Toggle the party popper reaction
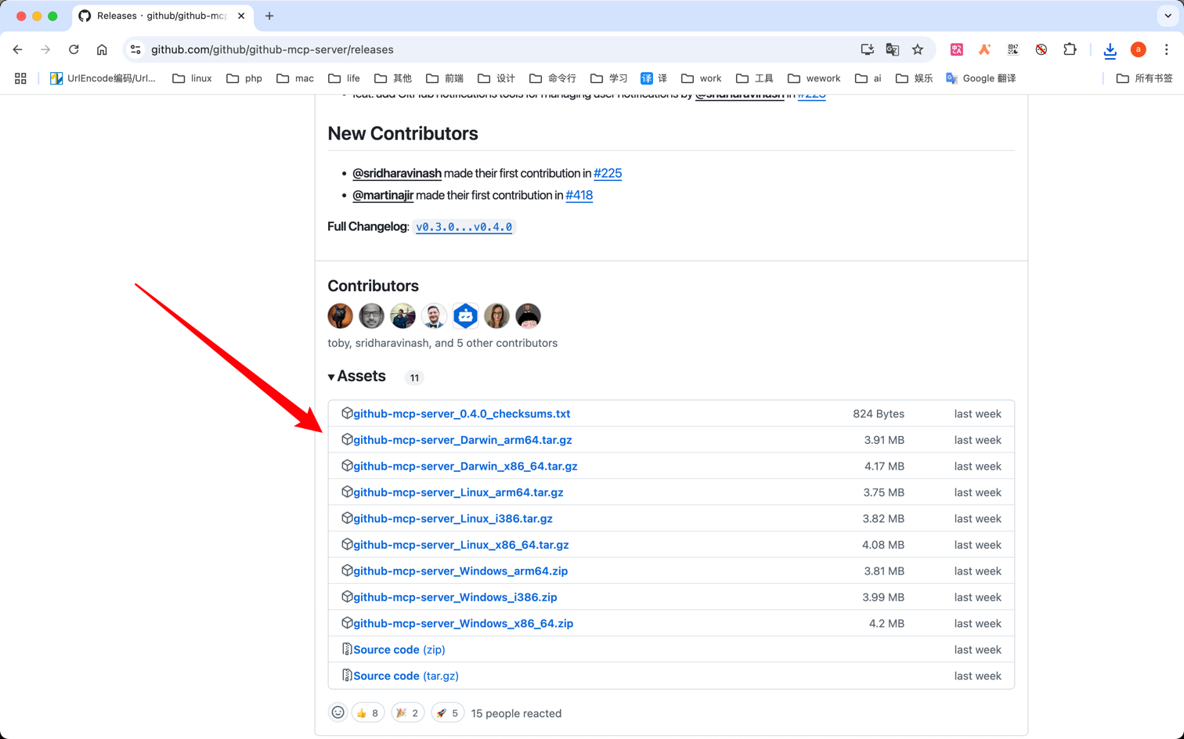 407,712
